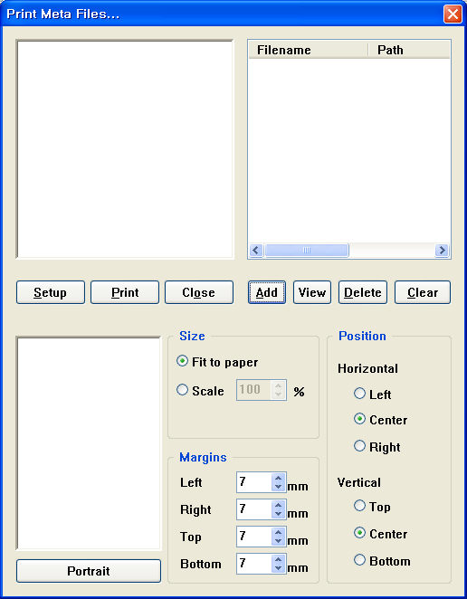Increase the Left margin with up arrow
467x599 pixels.
click(x=278, y=478)
